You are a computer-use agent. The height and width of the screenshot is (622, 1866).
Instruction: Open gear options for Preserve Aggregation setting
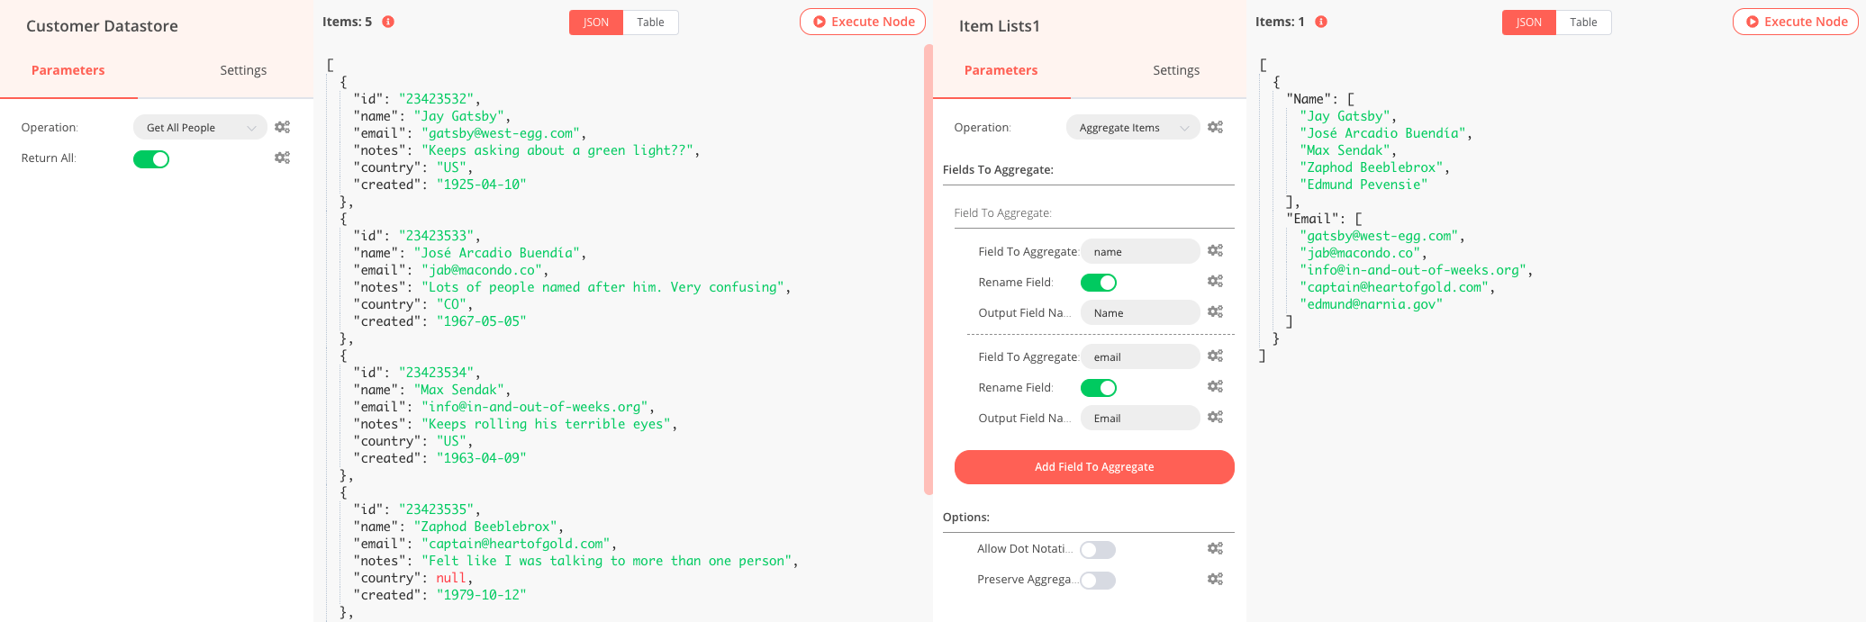pos(1215,580)
